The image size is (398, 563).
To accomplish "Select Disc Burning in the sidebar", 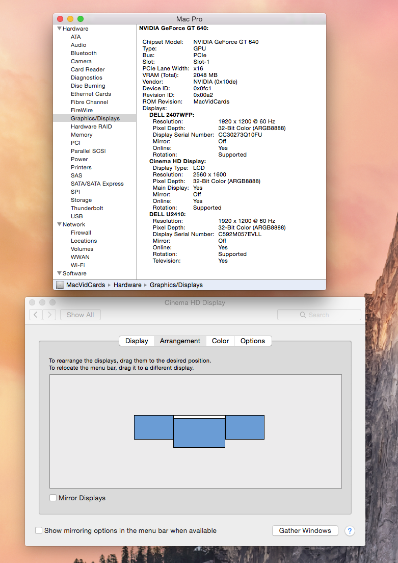I will pyautogui.click(x=88, y=86).
